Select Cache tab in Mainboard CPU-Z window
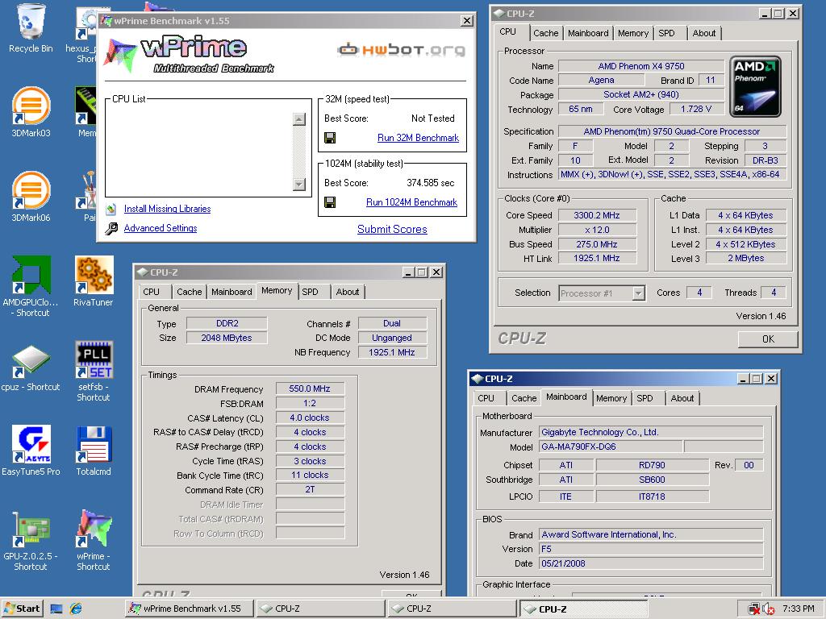 tap(524, 398)
